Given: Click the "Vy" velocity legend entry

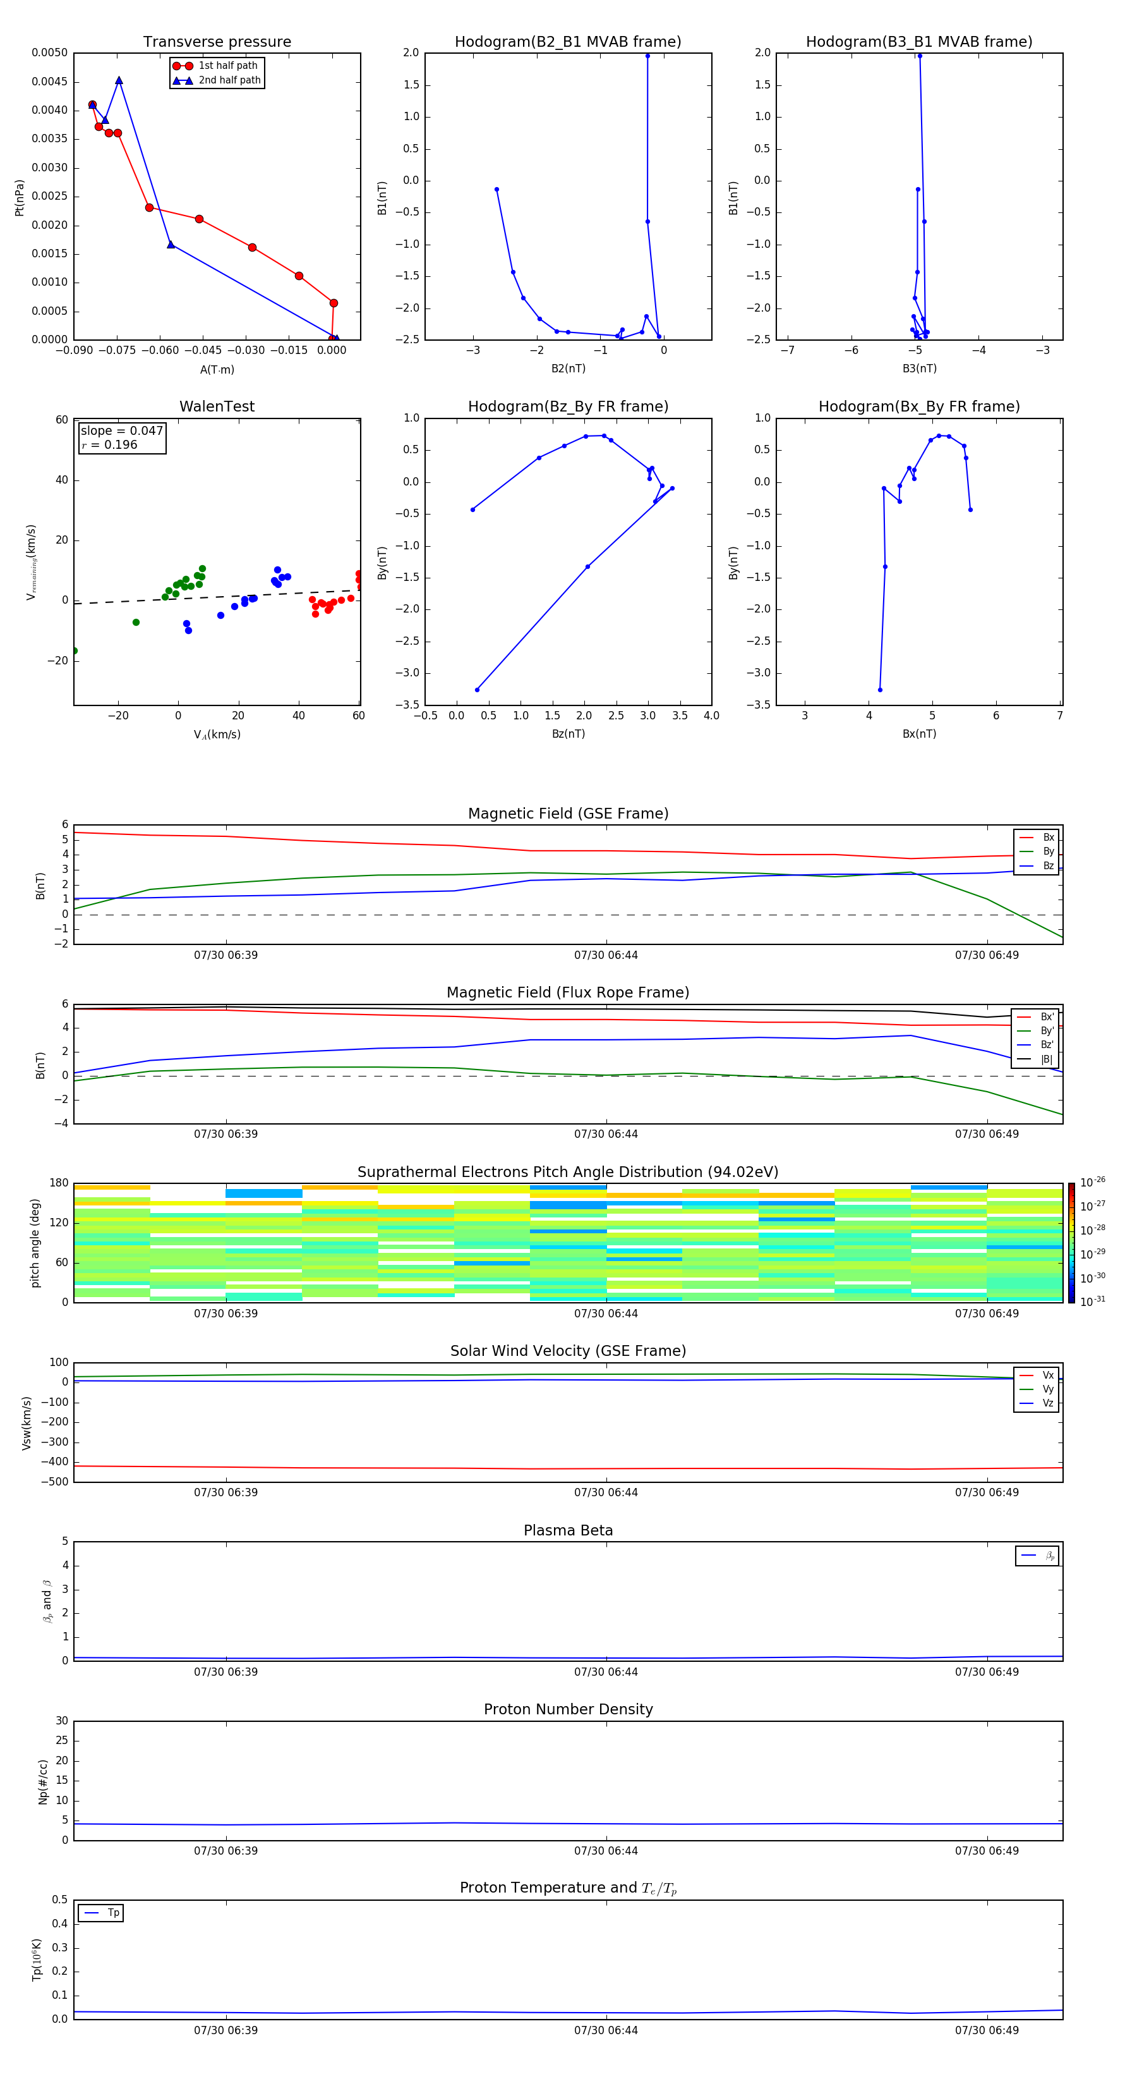Looking at the screenshot, I should click(1037, 1389).
